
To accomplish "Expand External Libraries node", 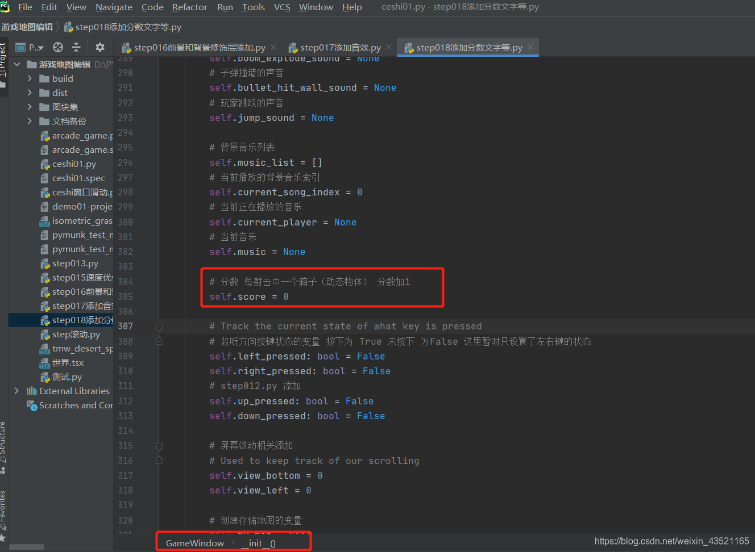I will coord(16,391).
